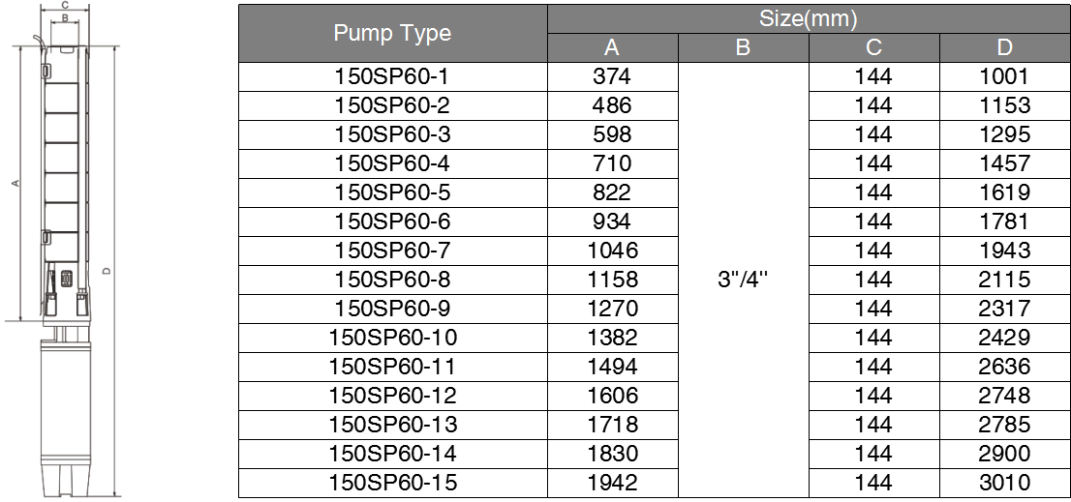Viewport: 1071px width, 502px height.
Task: Select the Size(mm) header cell
Action: tap(808, 19)
